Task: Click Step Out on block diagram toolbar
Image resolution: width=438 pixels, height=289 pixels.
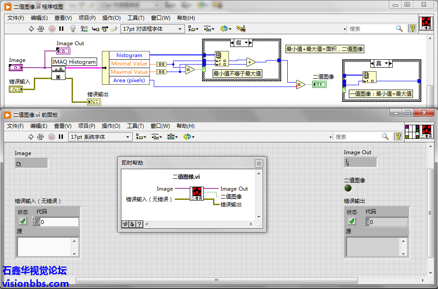Action: click(x=114, y=29)
